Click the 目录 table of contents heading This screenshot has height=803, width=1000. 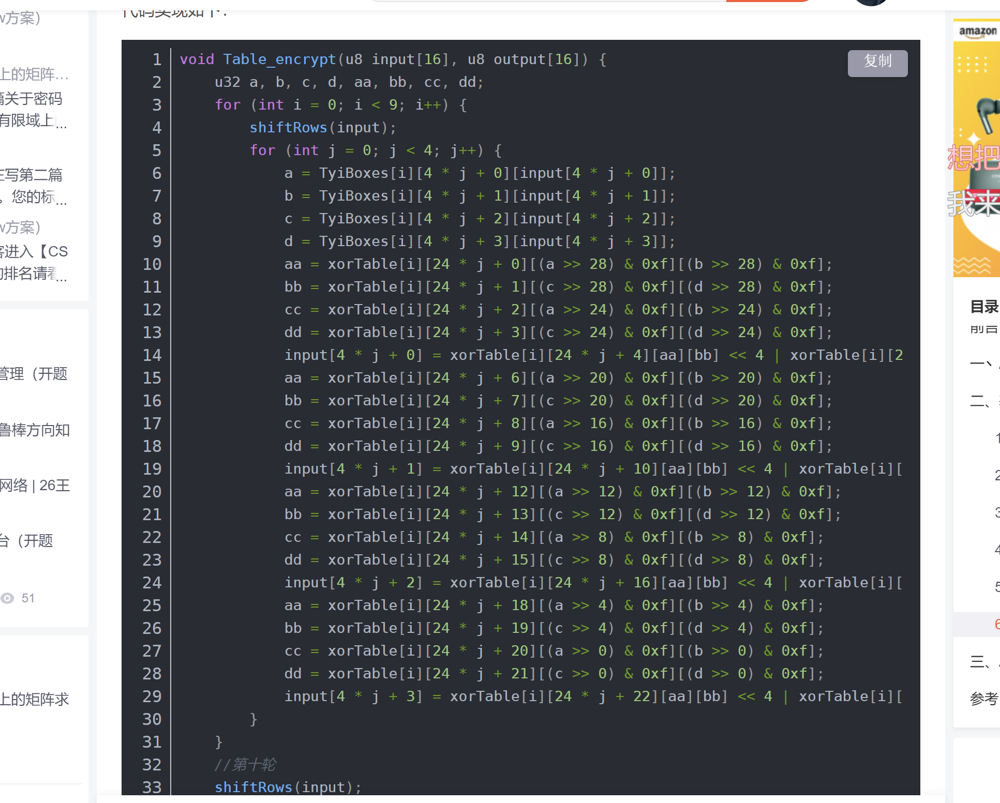pyautogui.click(x=984, y=306)
